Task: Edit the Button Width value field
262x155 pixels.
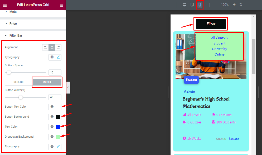Action: tap(55, 97)
